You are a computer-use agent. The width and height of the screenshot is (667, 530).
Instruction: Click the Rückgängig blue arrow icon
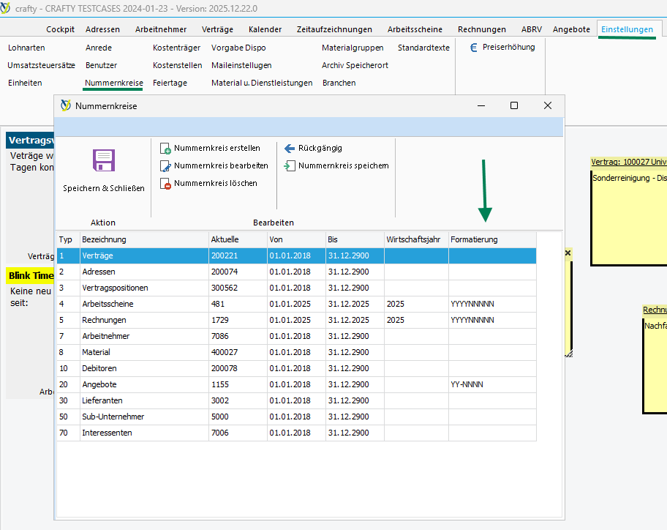pos(290,149)
